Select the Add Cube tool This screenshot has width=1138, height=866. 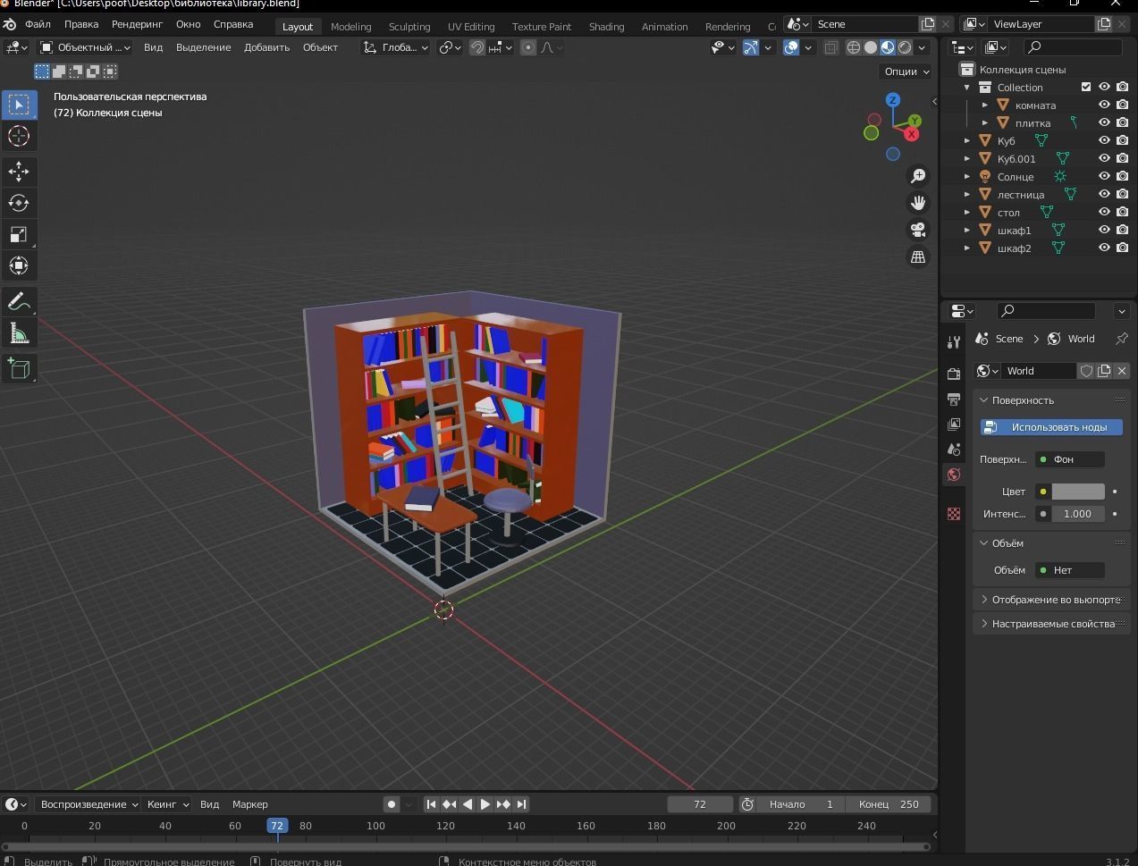click(x=19, y=369)
